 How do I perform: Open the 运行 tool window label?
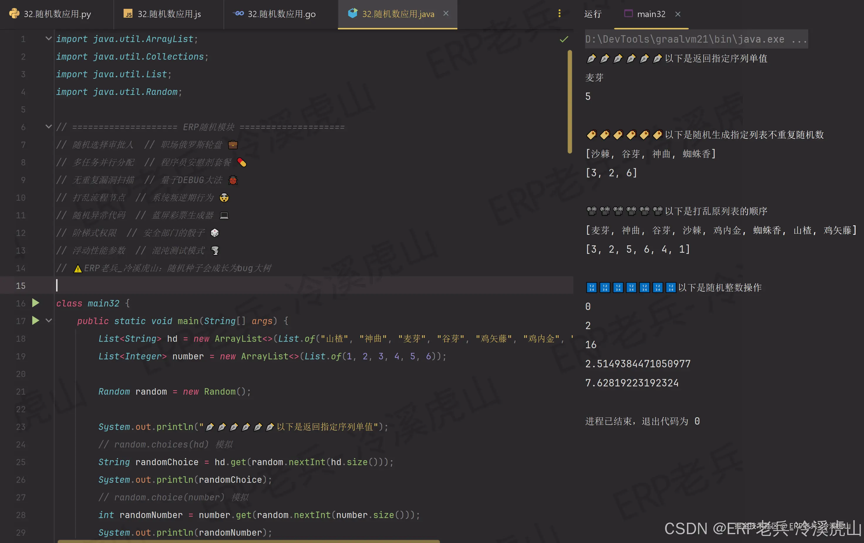592,14
